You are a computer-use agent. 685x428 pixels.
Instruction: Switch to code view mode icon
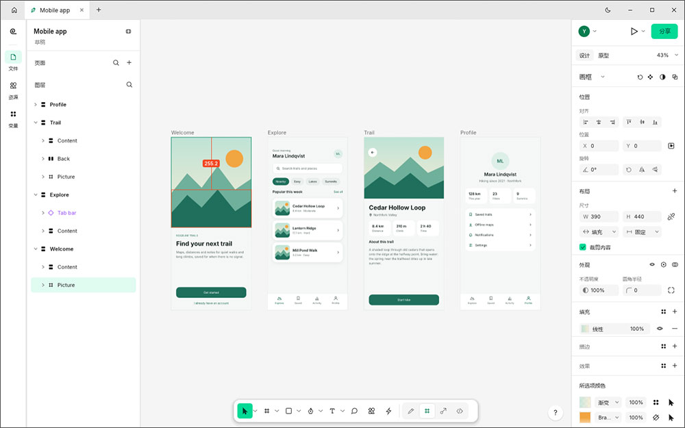point(460,411)
